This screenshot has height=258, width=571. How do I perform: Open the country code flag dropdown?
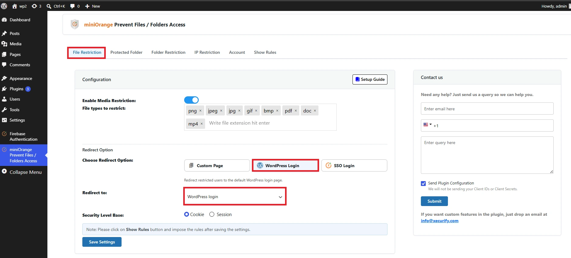point(427,125)
